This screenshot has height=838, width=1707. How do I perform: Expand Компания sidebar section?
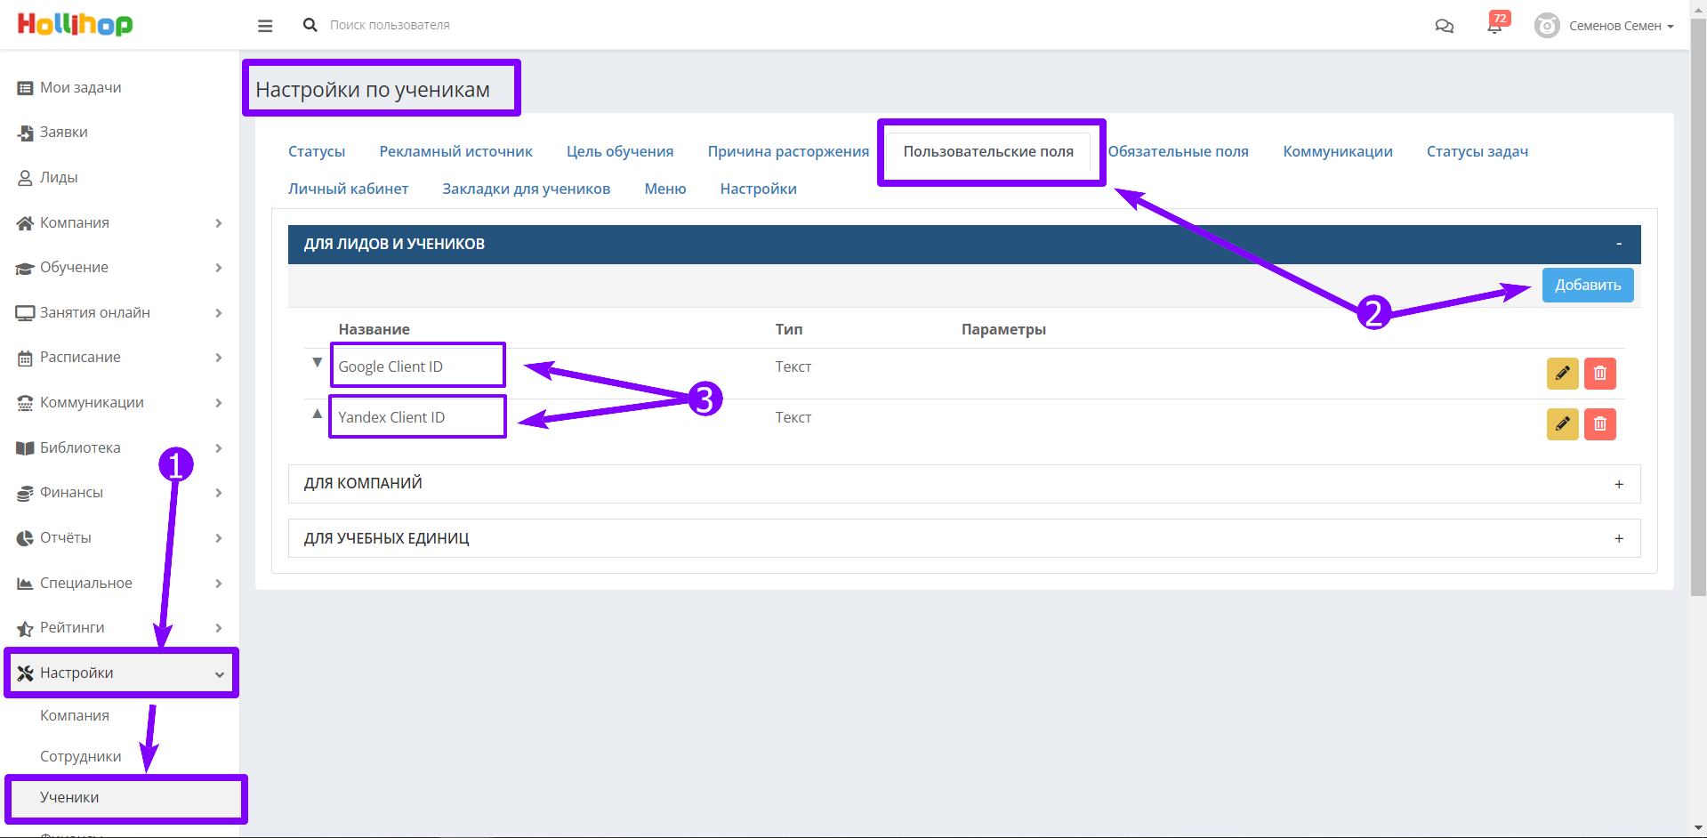[119, 222]
